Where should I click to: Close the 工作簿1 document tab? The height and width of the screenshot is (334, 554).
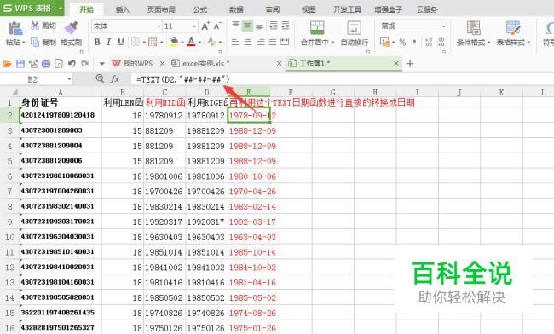pos(396,64)
